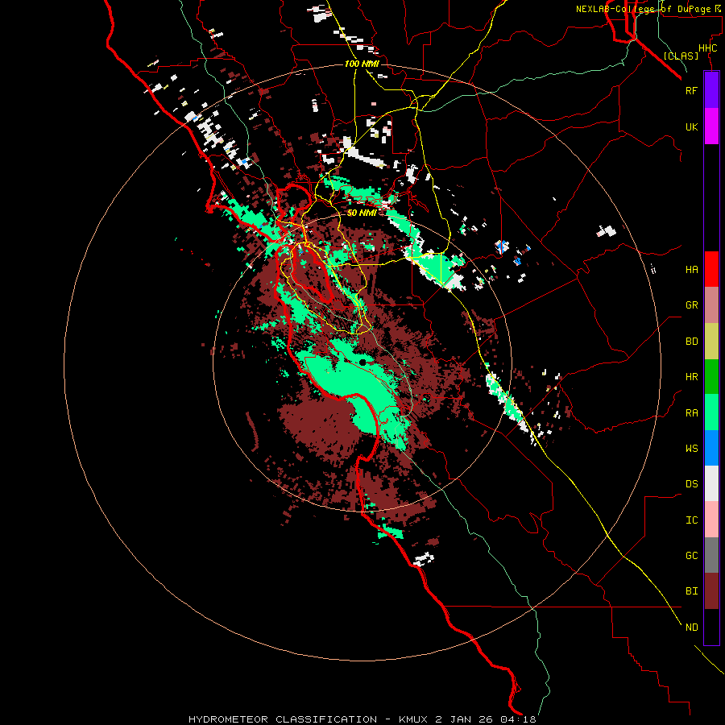
Task: Click the black radar site dot
Action: [362, 362]
